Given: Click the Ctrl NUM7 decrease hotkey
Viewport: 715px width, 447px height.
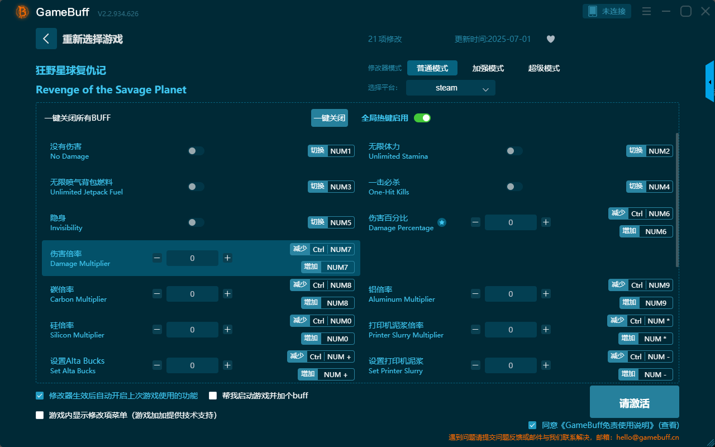Looking at the screenshot, I should tap(322, 249).
